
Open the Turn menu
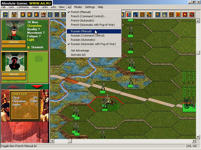click(11, 7)
